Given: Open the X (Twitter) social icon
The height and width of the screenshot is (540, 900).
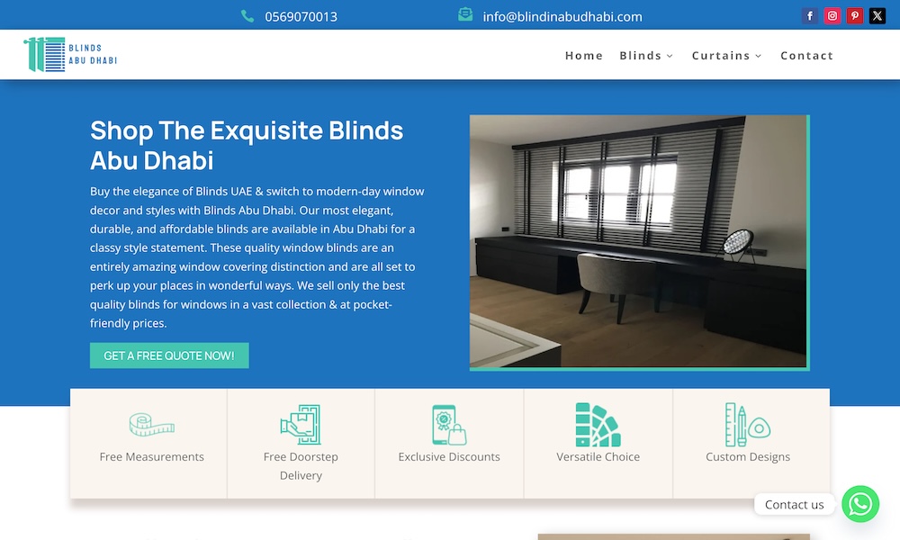Looking at the screenshot, I should (x=877, y=16).
